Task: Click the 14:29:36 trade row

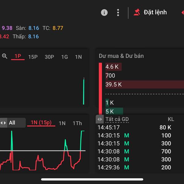Action: tap(135, 167)
